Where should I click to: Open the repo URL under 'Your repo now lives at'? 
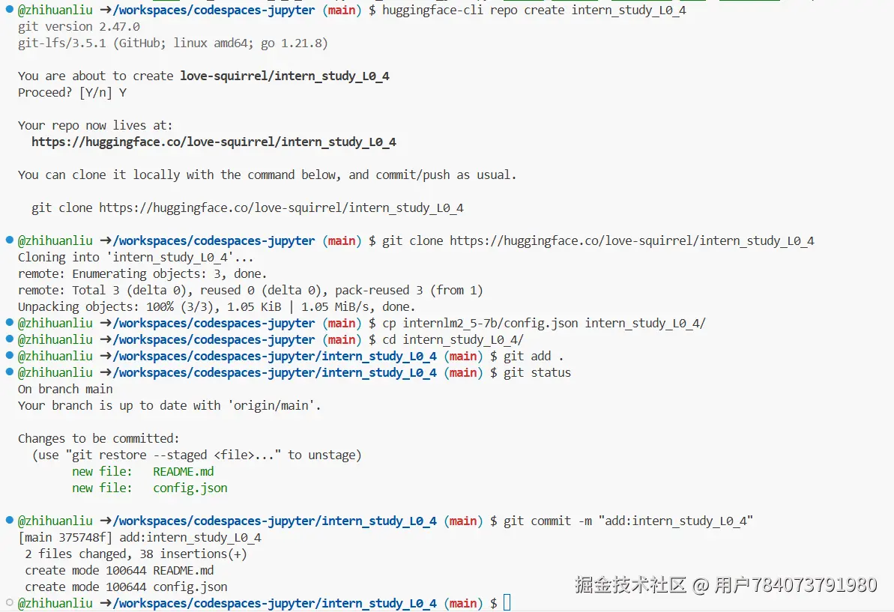tap(214, 142)
